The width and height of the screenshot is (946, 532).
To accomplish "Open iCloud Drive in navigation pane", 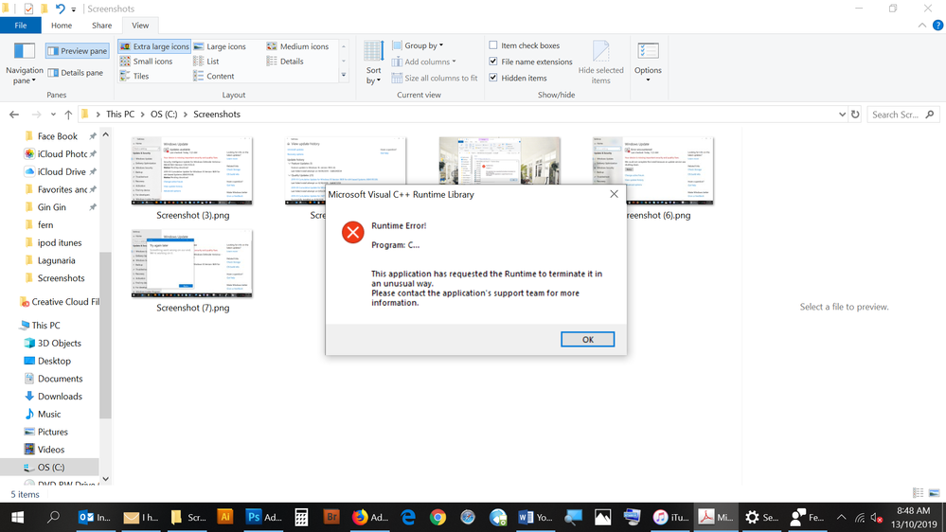I will click(x=58, y=172).
